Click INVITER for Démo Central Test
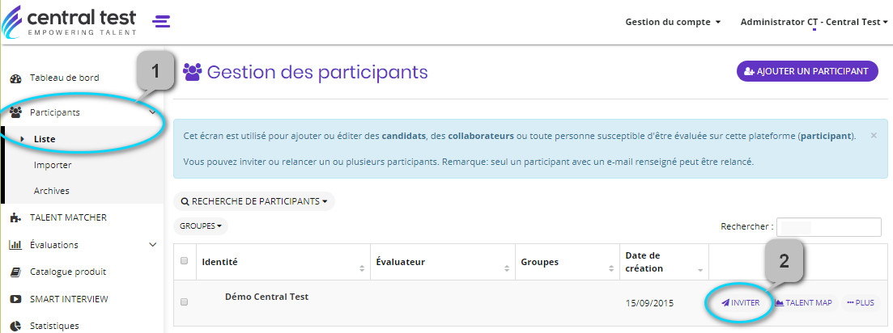Viewport: 893px width, 333px height. [x=740, y=303]
